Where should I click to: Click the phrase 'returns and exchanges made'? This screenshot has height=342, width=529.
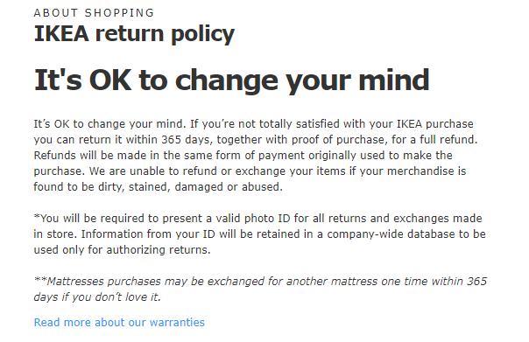[x=406, y=219]
